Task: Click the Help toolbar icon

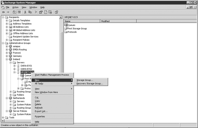Action: click(x=56, y=12)
